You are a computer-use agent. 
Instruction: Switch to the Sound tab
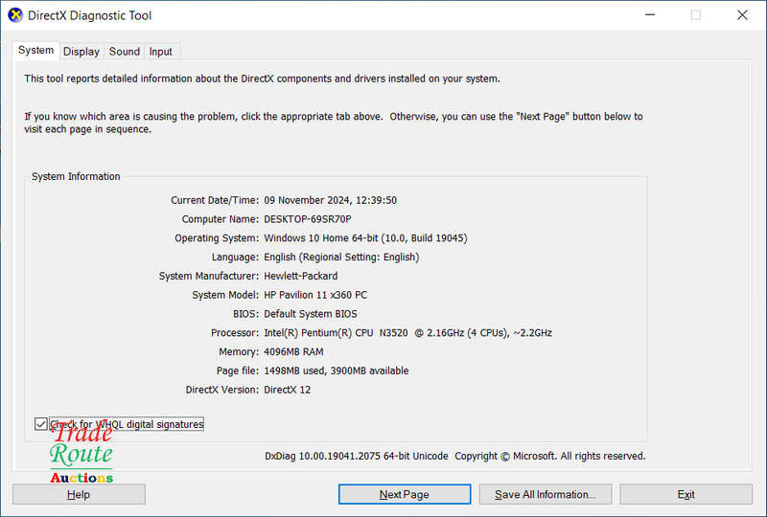tap(125, 52)
